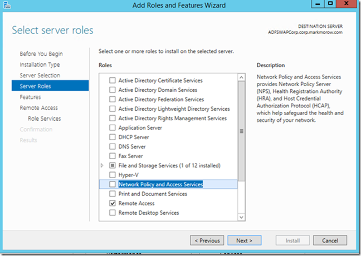Go back with the Previous button

(207, 240)
